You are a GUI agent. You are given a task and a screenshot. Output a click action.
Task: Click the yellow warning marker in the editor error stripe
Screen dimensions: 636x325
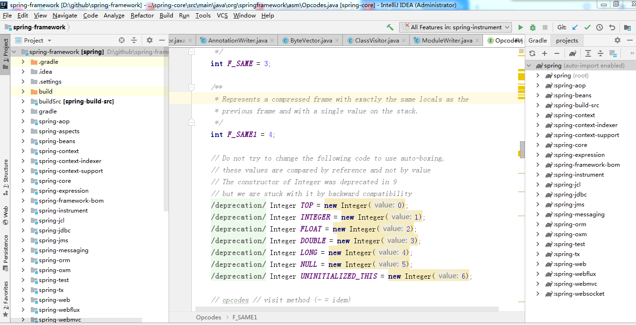click(x=521, y=76)
